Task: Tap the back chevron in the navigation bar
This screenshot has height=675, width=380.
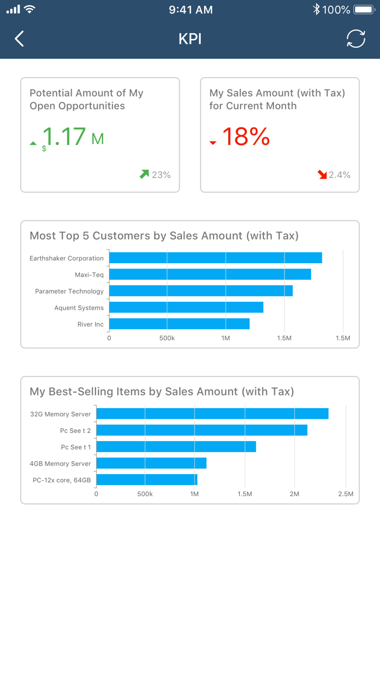Action: pos(18,39)
